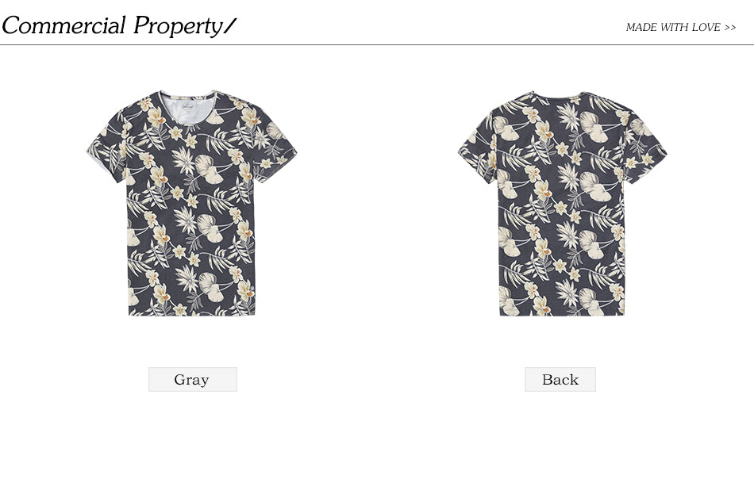
Task: Click the word Commercial in the heading
Action: [x=64, y=25]
